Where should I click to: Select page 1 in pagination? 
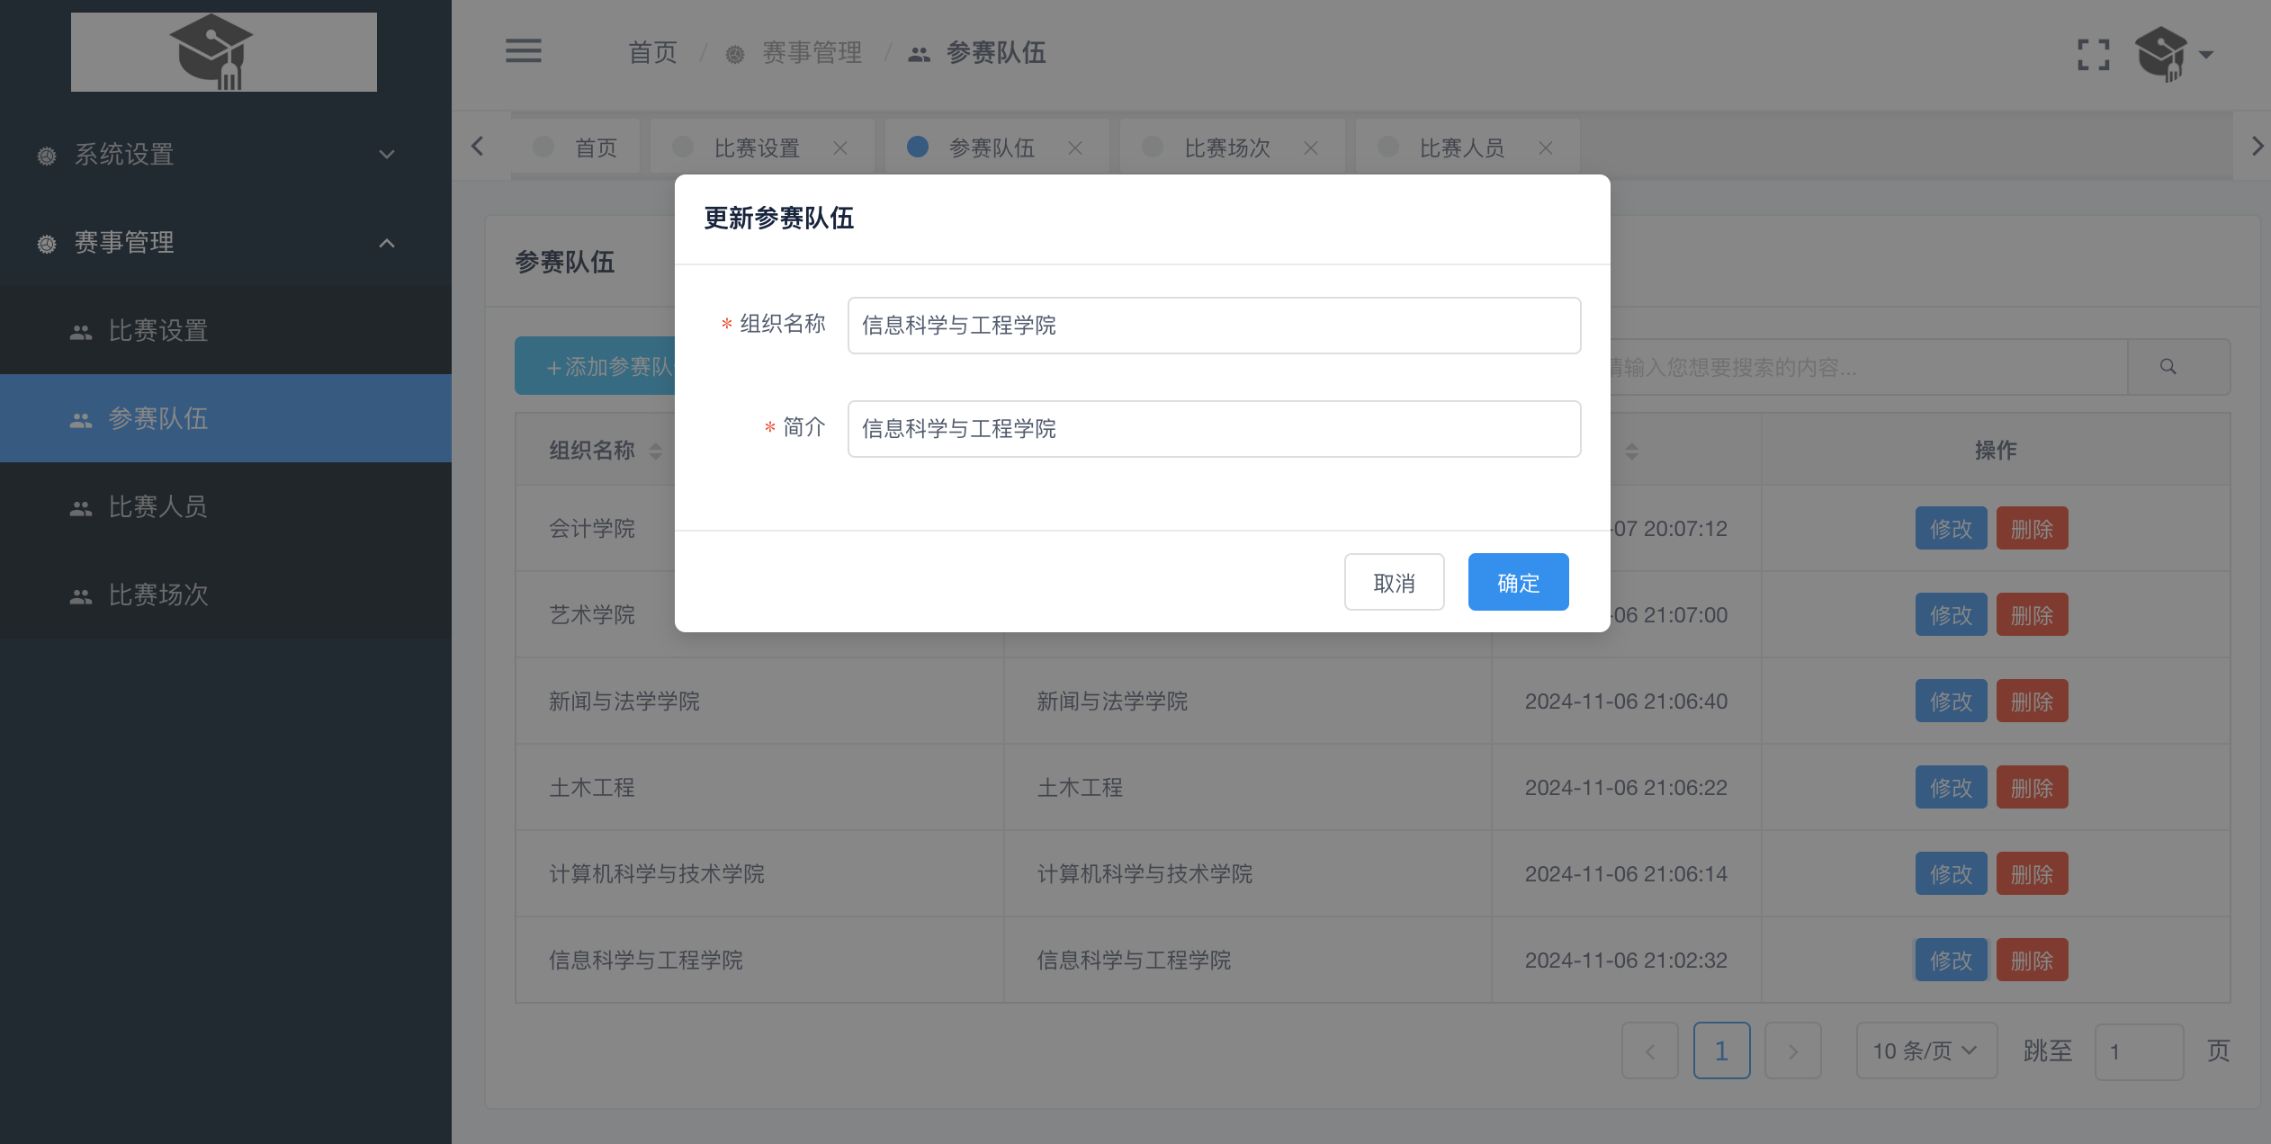(1721, 1050)
